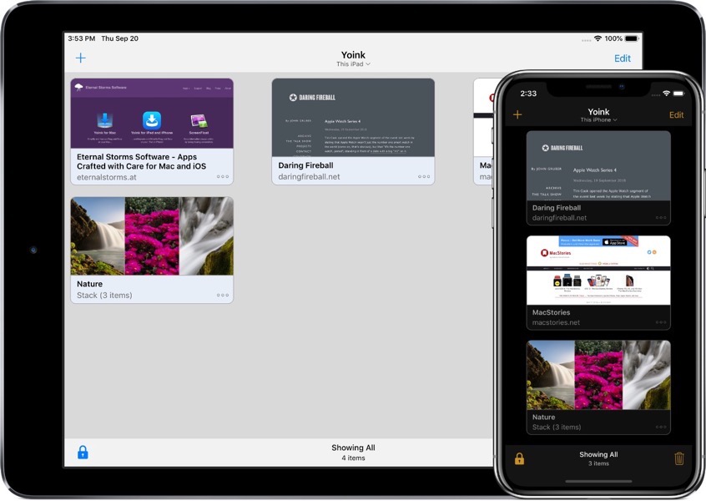Image resolution: width=706 pixels, height=501 pixels.
Task: Tap the iPhone battery status icon
Action: tap(678, 94)
